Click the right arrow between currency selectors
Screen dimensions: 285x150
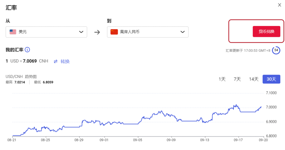click(97, 32)
